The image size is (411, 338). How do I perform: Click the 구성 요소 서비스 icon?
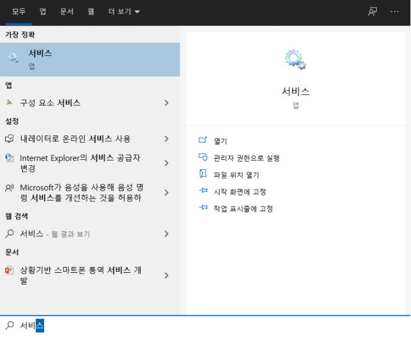tap(9, 102)
